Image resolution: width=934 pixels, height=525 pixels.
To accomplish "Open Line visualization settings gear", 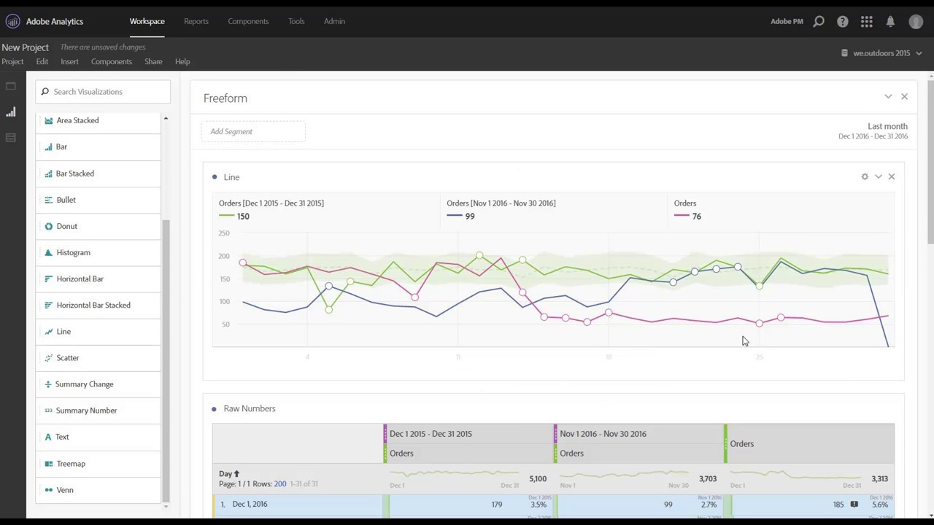I will (865, 176).
